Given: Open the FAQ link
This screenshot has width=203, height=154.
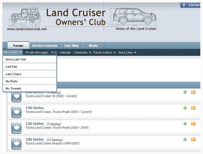Looking at the screenshot, I should coord(54,52).
